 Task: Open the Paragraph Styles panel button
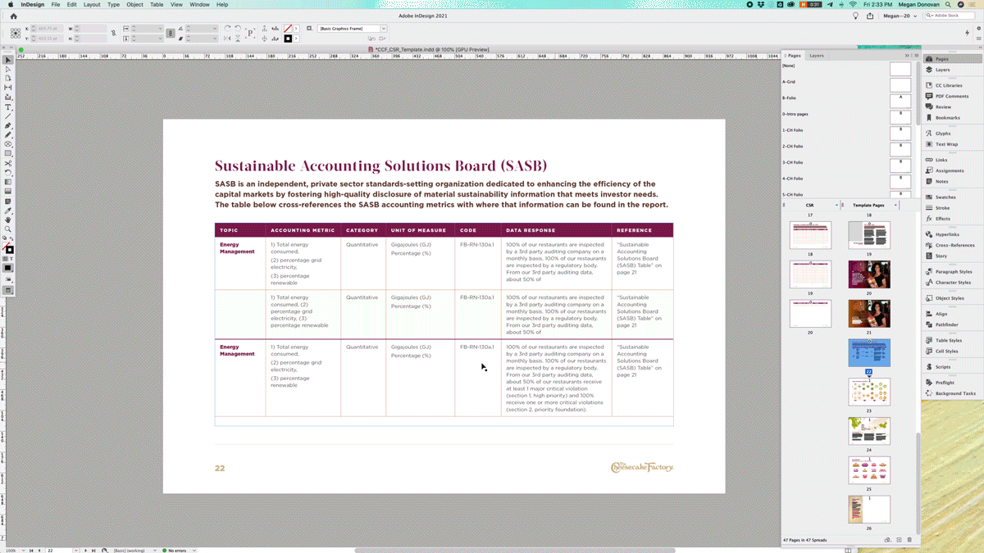coord(954,271)
